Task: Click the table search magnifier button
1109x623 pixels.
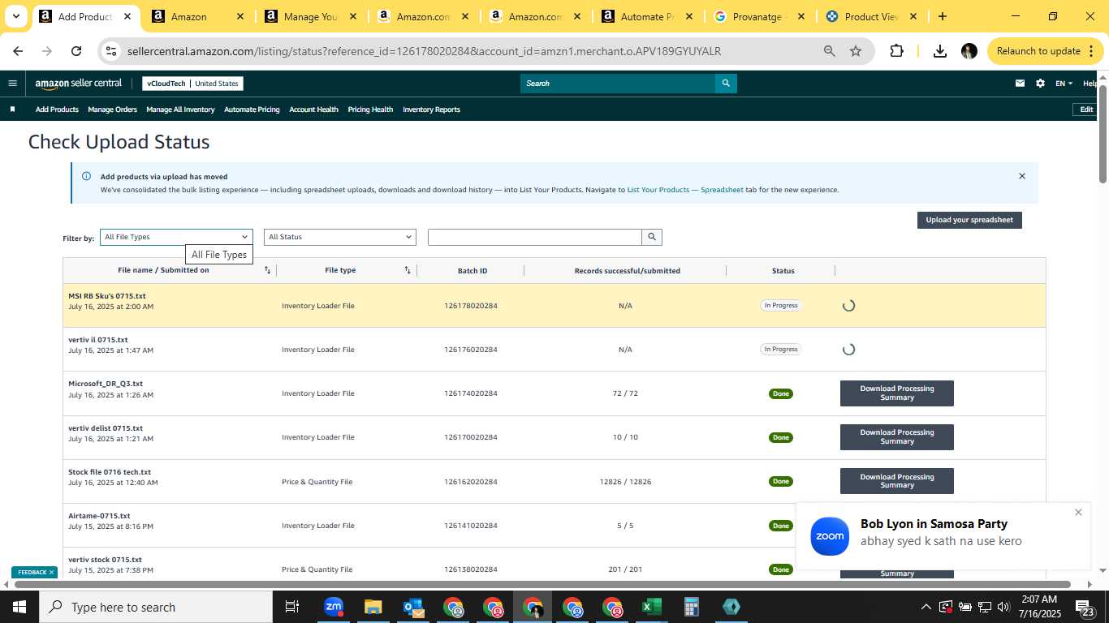Action: (x=652, y=237)
